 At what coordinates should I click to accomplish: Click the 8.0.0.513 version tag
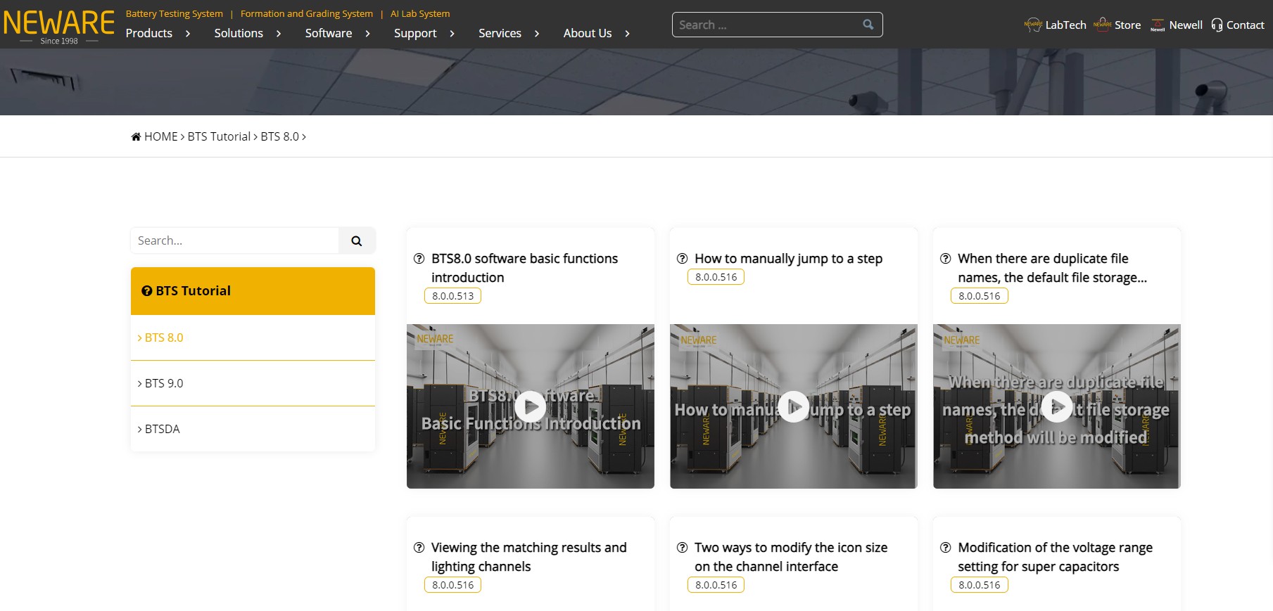[453, 296]
